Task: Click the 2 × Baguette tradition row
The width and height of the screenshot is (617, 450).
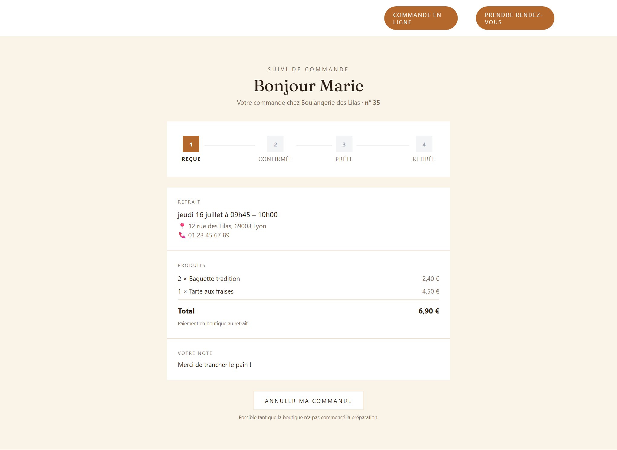Action: (x=308, y=279)
